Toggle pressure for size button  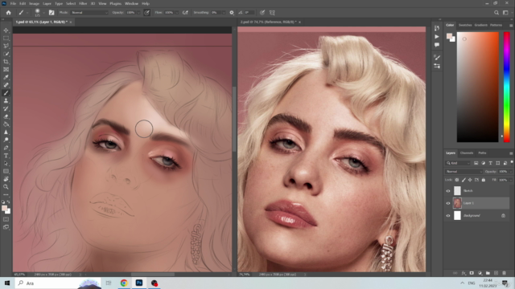(262, 13)
